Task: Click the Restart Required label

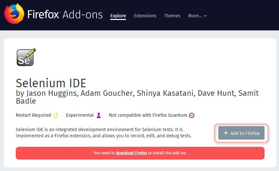Action: [x=33, y=115]
